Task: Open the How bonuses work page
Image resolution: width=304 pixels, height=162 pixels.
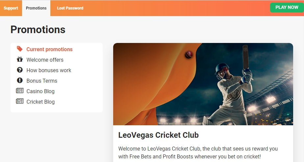Action: click(x=49, y=70)
